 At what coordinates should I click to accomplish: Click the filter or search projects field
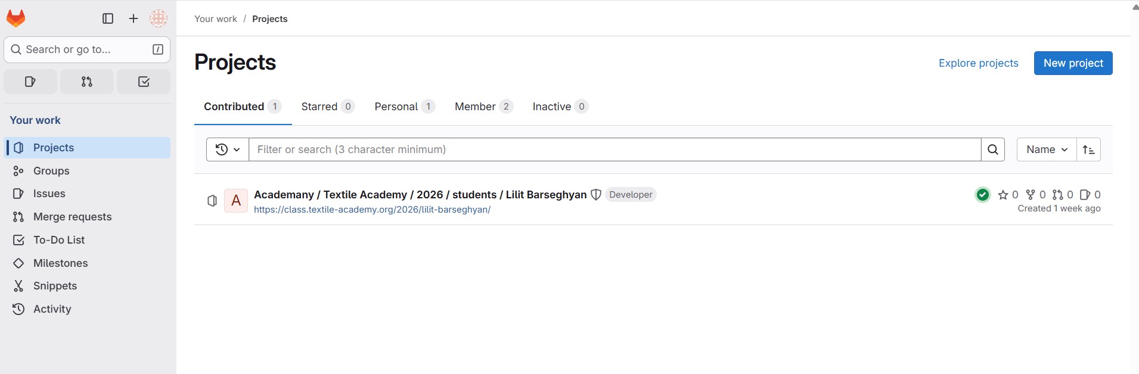(614, 149)
